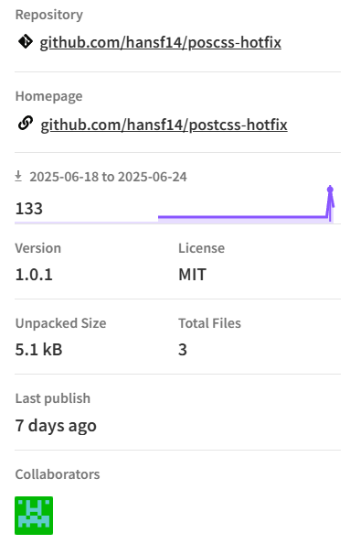This screenshot has width=350, height=544.
Task: Click the Repository section heading
Action: coord(48,15)
